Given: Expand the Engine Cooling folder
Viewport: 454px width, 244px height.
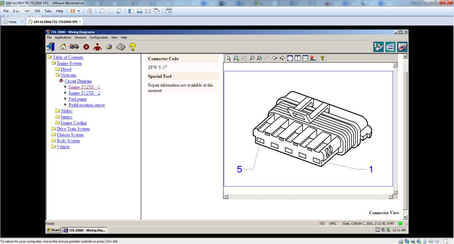Looking at the screenshot, I should 57,123.
